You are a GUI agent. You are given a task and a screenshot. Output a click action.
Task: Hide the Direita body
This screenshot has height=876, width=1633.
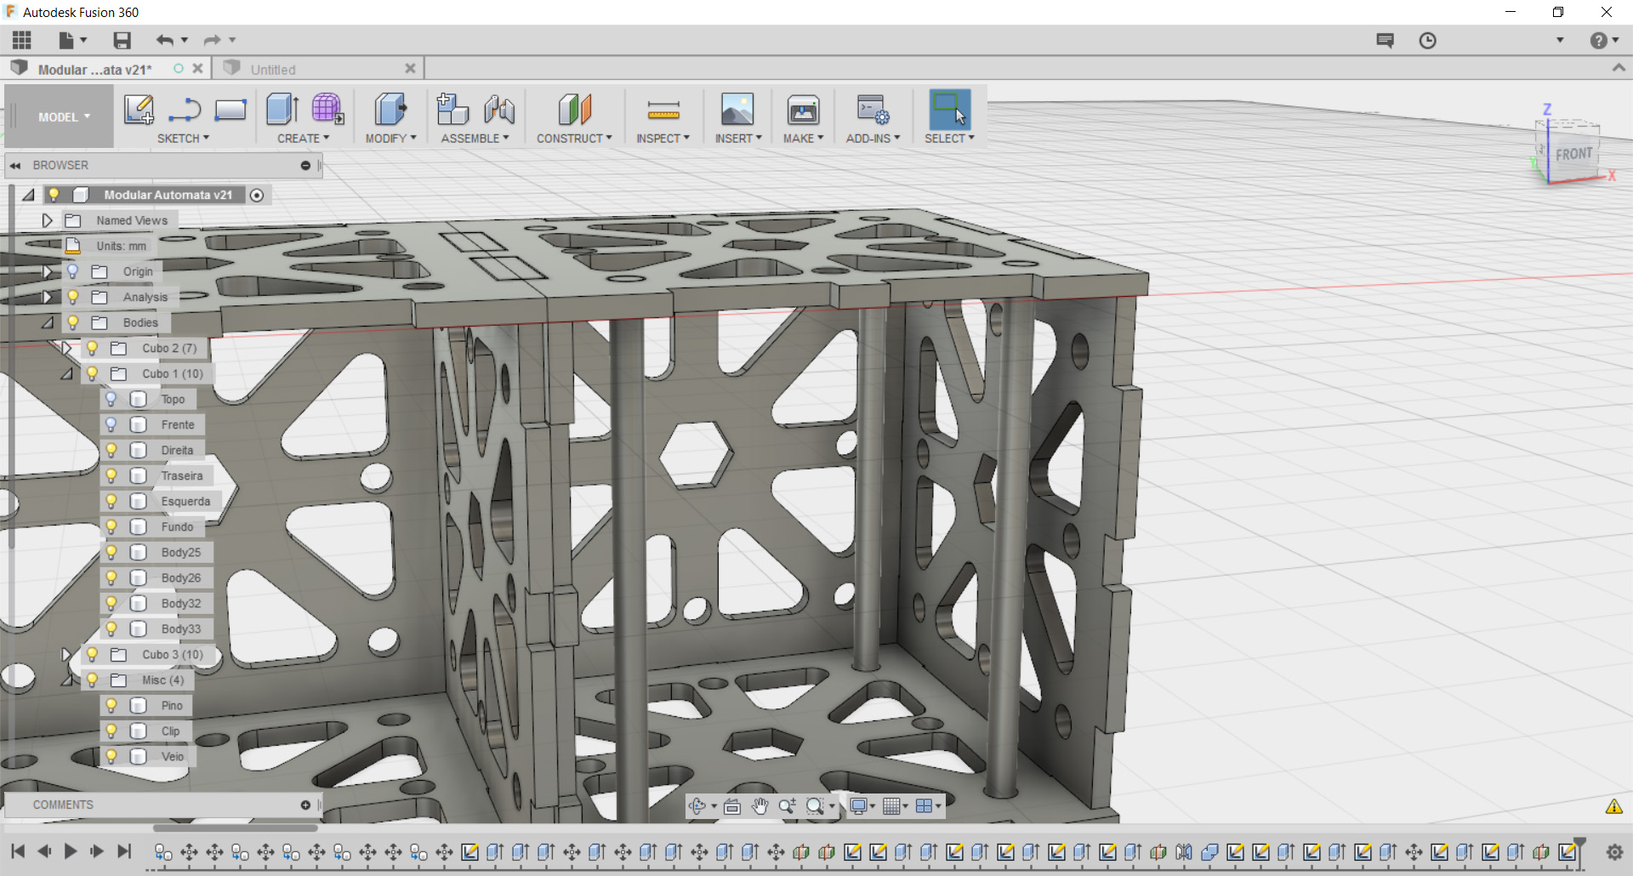click(111, 450)
